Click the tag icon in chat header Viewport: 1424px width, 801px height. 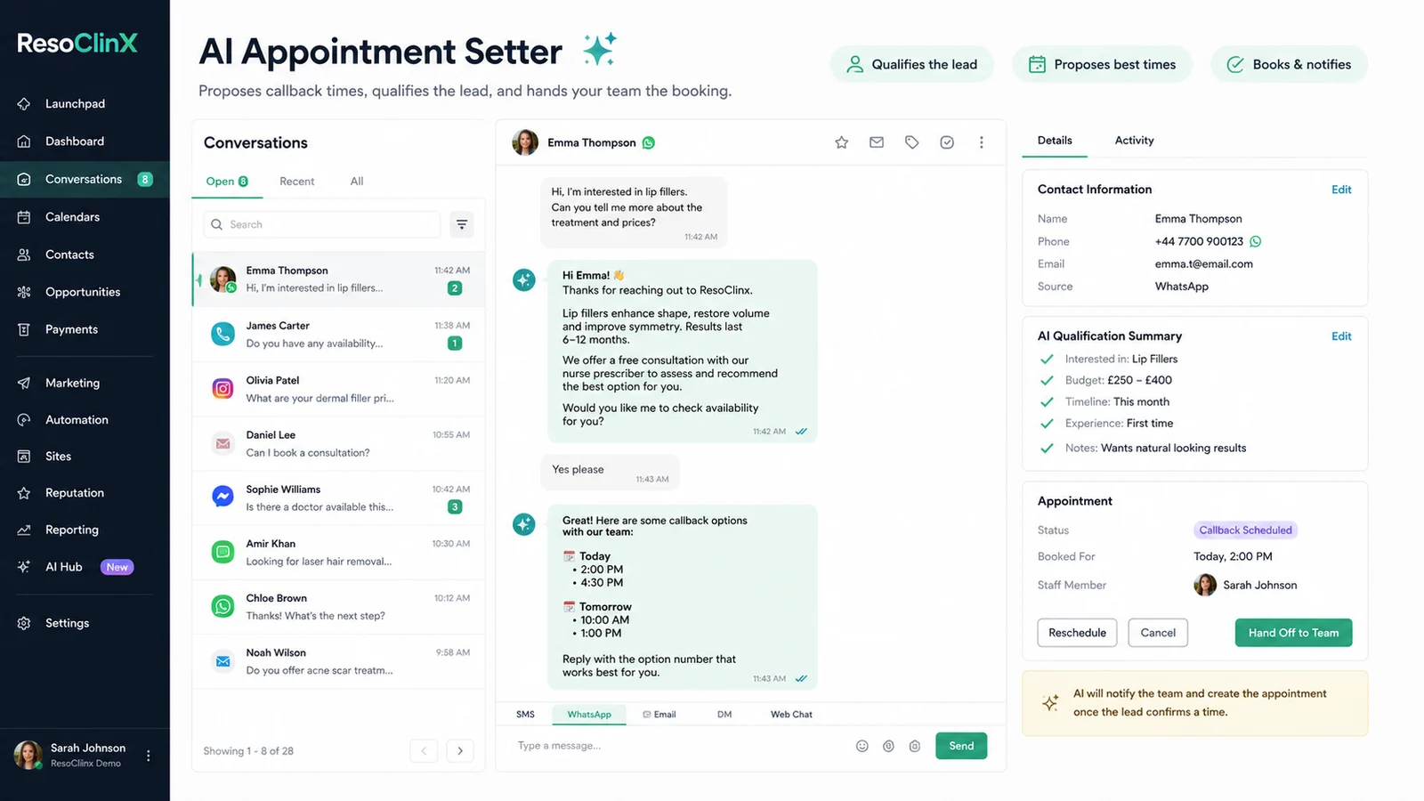pyautogui.click(x=911, y=142)
